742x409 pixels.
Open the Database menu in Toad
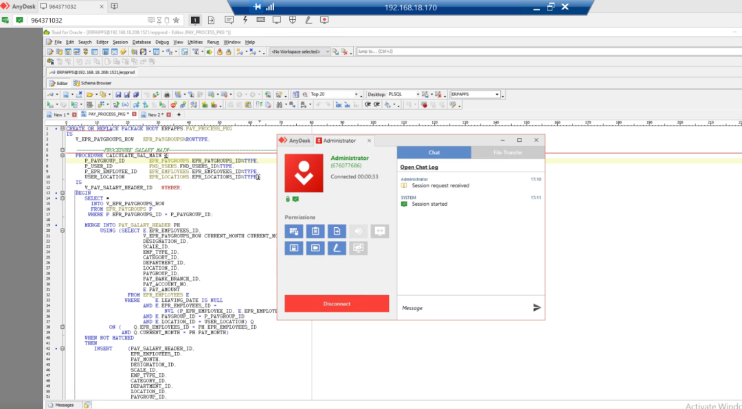[142, 42]
